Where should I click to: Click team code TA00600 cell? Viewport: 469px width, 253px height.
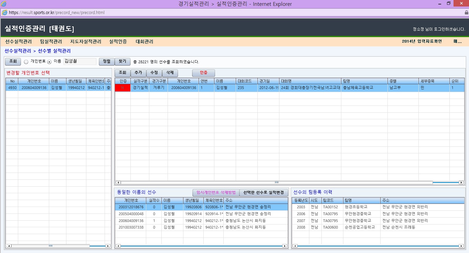tap(332, 227)
